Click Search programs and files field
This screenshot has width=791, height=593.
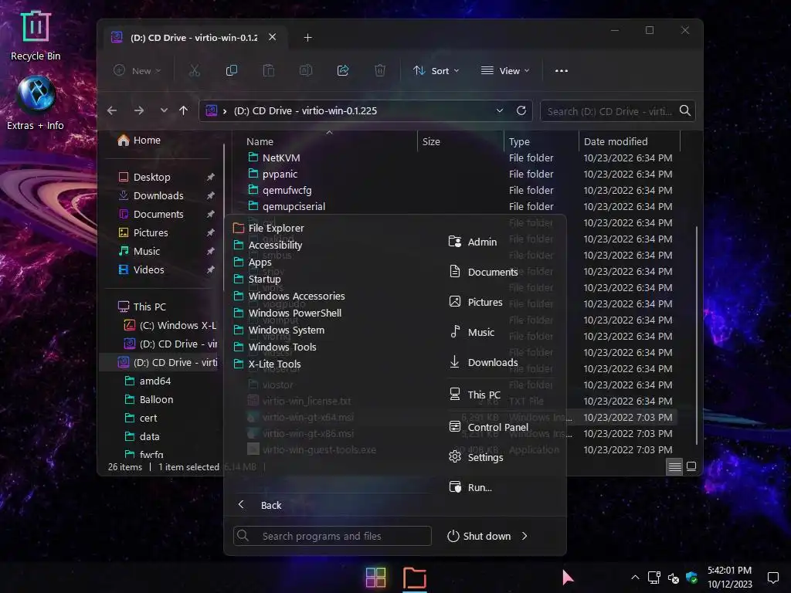(x=332, y=536)
